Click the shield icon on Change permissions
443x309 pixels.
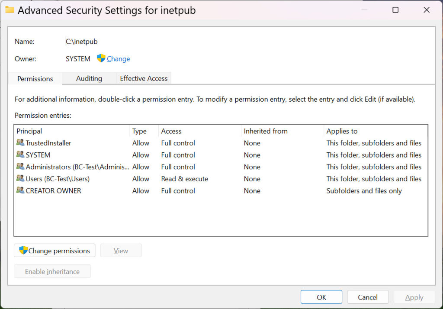[x=24, y=250]
